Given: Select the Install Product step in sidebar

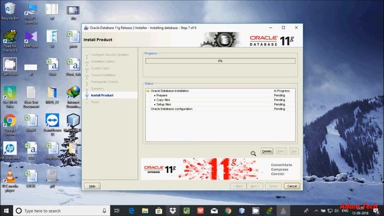Looking at the screenshot, I should click(x=102, y=95).
